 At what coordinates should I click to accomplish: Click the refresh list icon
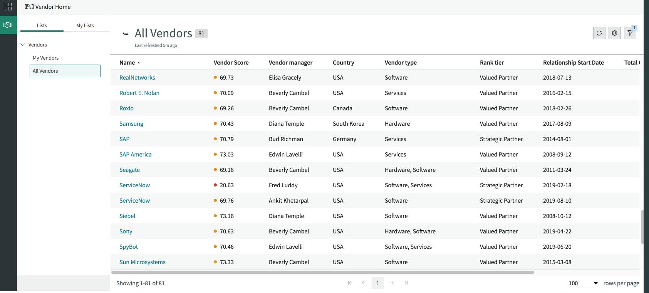(599, 33)
